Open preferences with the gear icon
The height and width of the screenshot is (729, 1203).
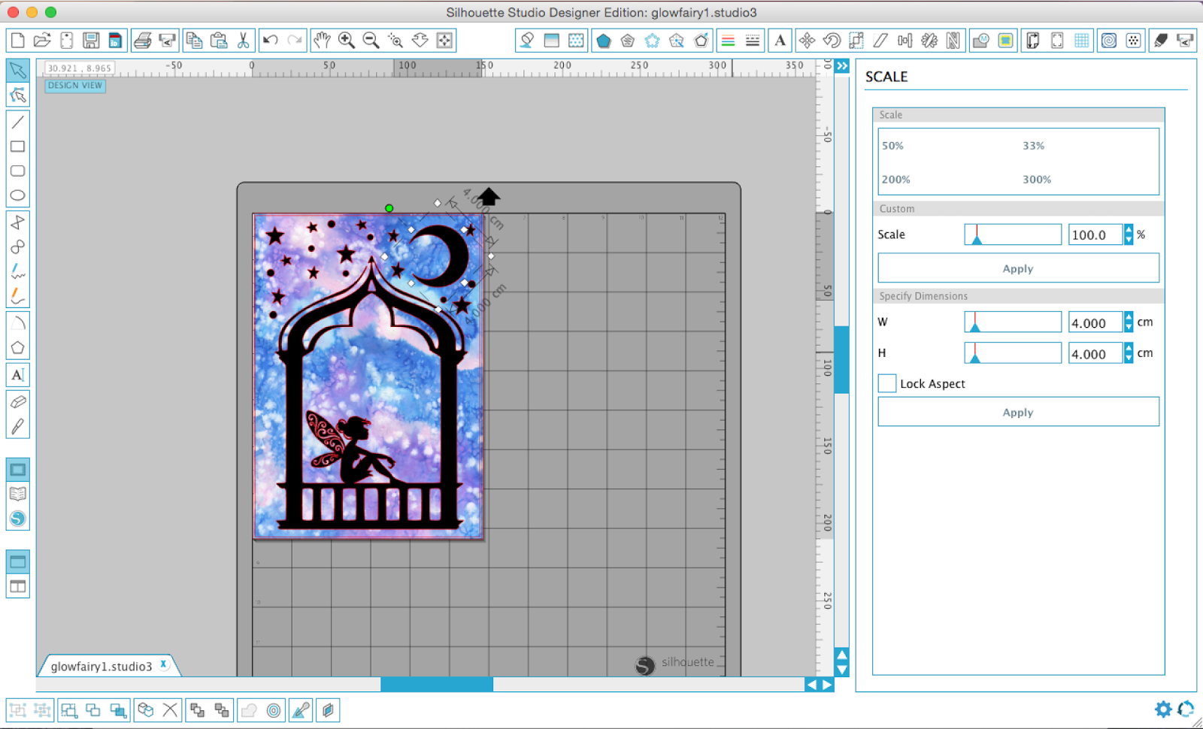pyautogui.click(x=1162, y=709)
